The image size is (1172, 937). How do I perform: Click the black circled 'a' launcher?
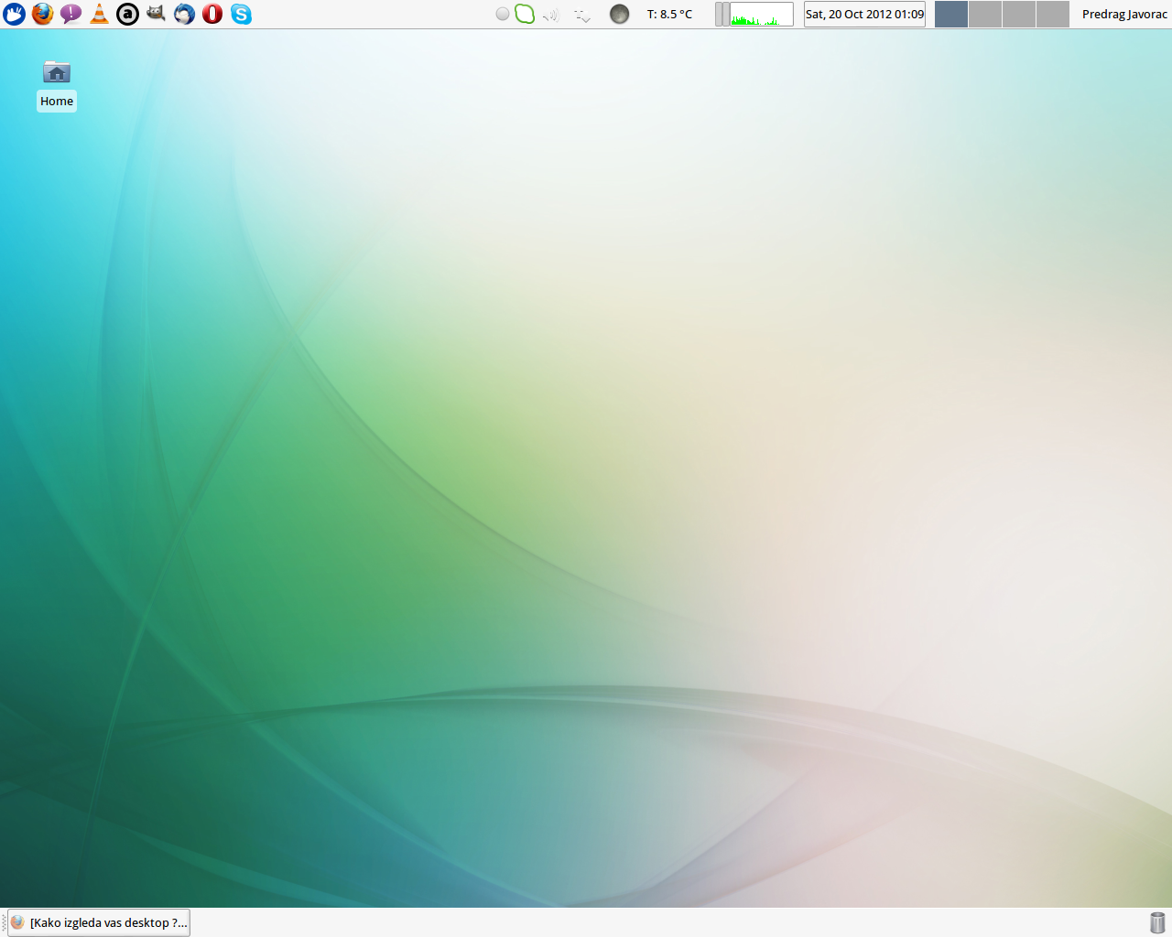[127, 14]
